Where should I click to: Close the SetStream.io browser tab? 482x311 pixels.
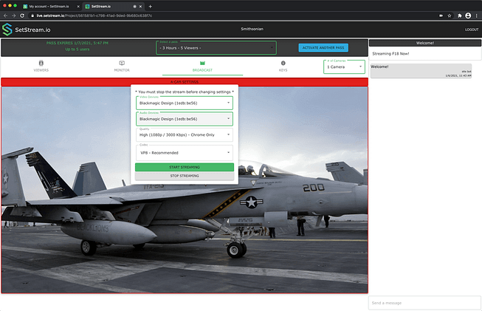pos(140,7)
